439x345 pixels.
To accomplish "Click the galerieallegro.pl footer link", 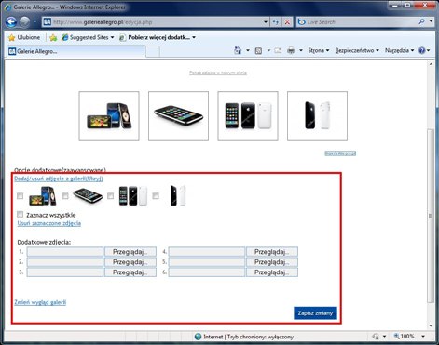I will (340, 153).
